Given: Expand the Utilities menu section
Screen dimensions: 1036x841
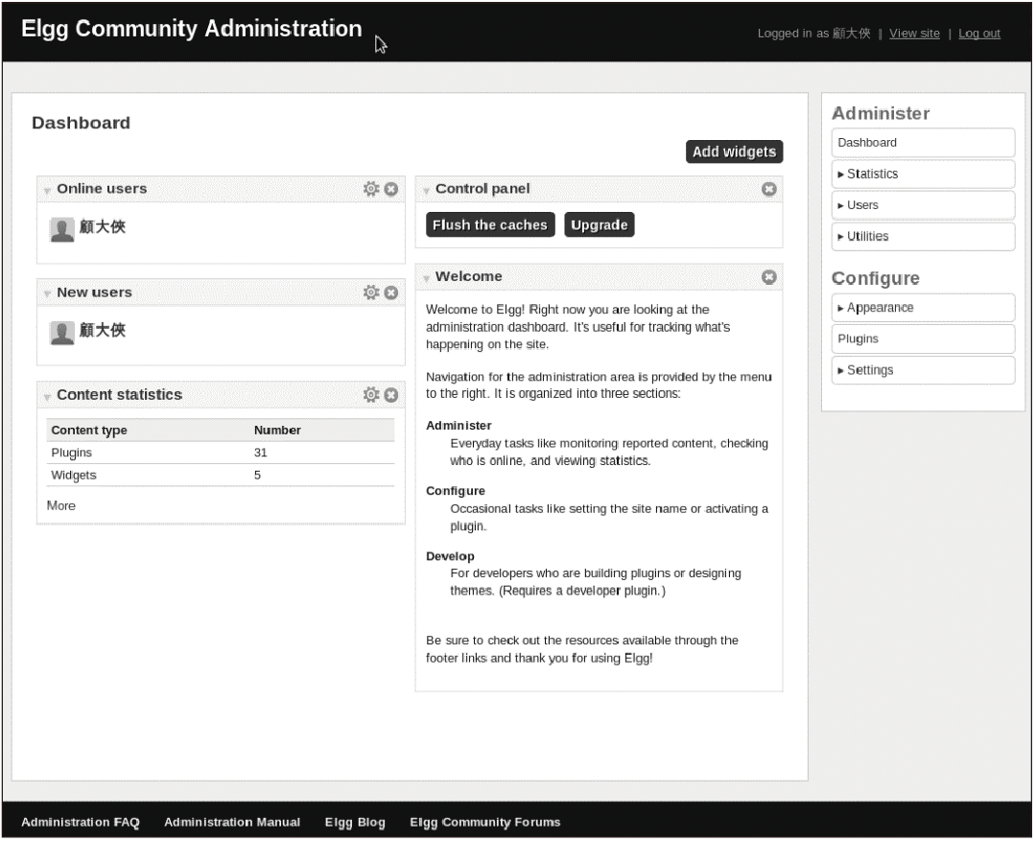Looking at the screenshot, I should click(923, 237).
